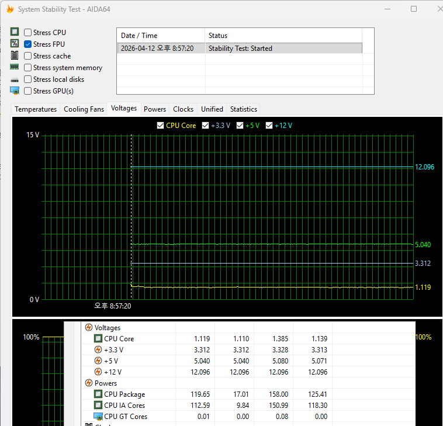Image resolution: width=443 pixels, height=426 pixels.
Task: Switch to the Temperatures tab
Action: click(36, 109)
